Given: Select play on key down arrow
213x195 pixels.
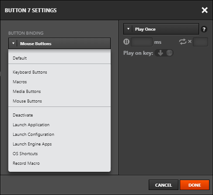Looking at the screenshot, I should tap(161, 53).
